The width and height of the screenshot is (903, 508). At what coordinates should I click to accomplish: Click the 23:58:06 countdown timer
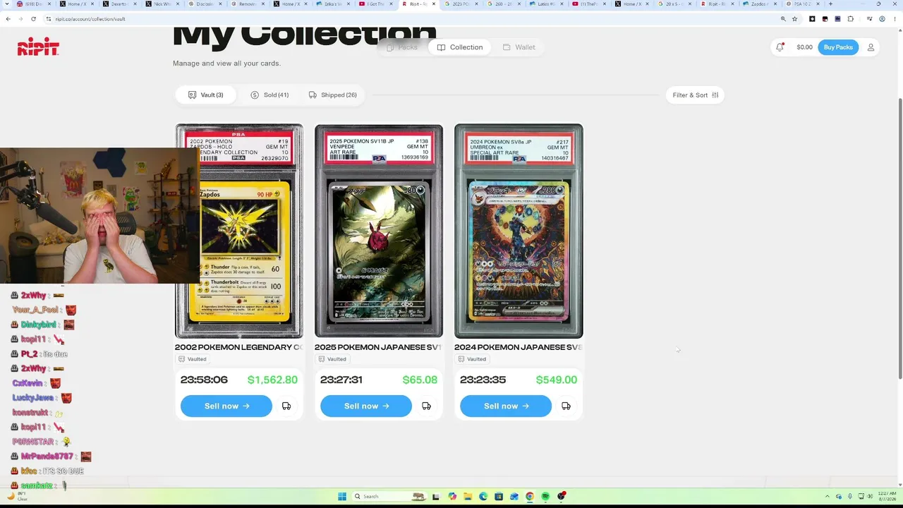click(204, 380)
